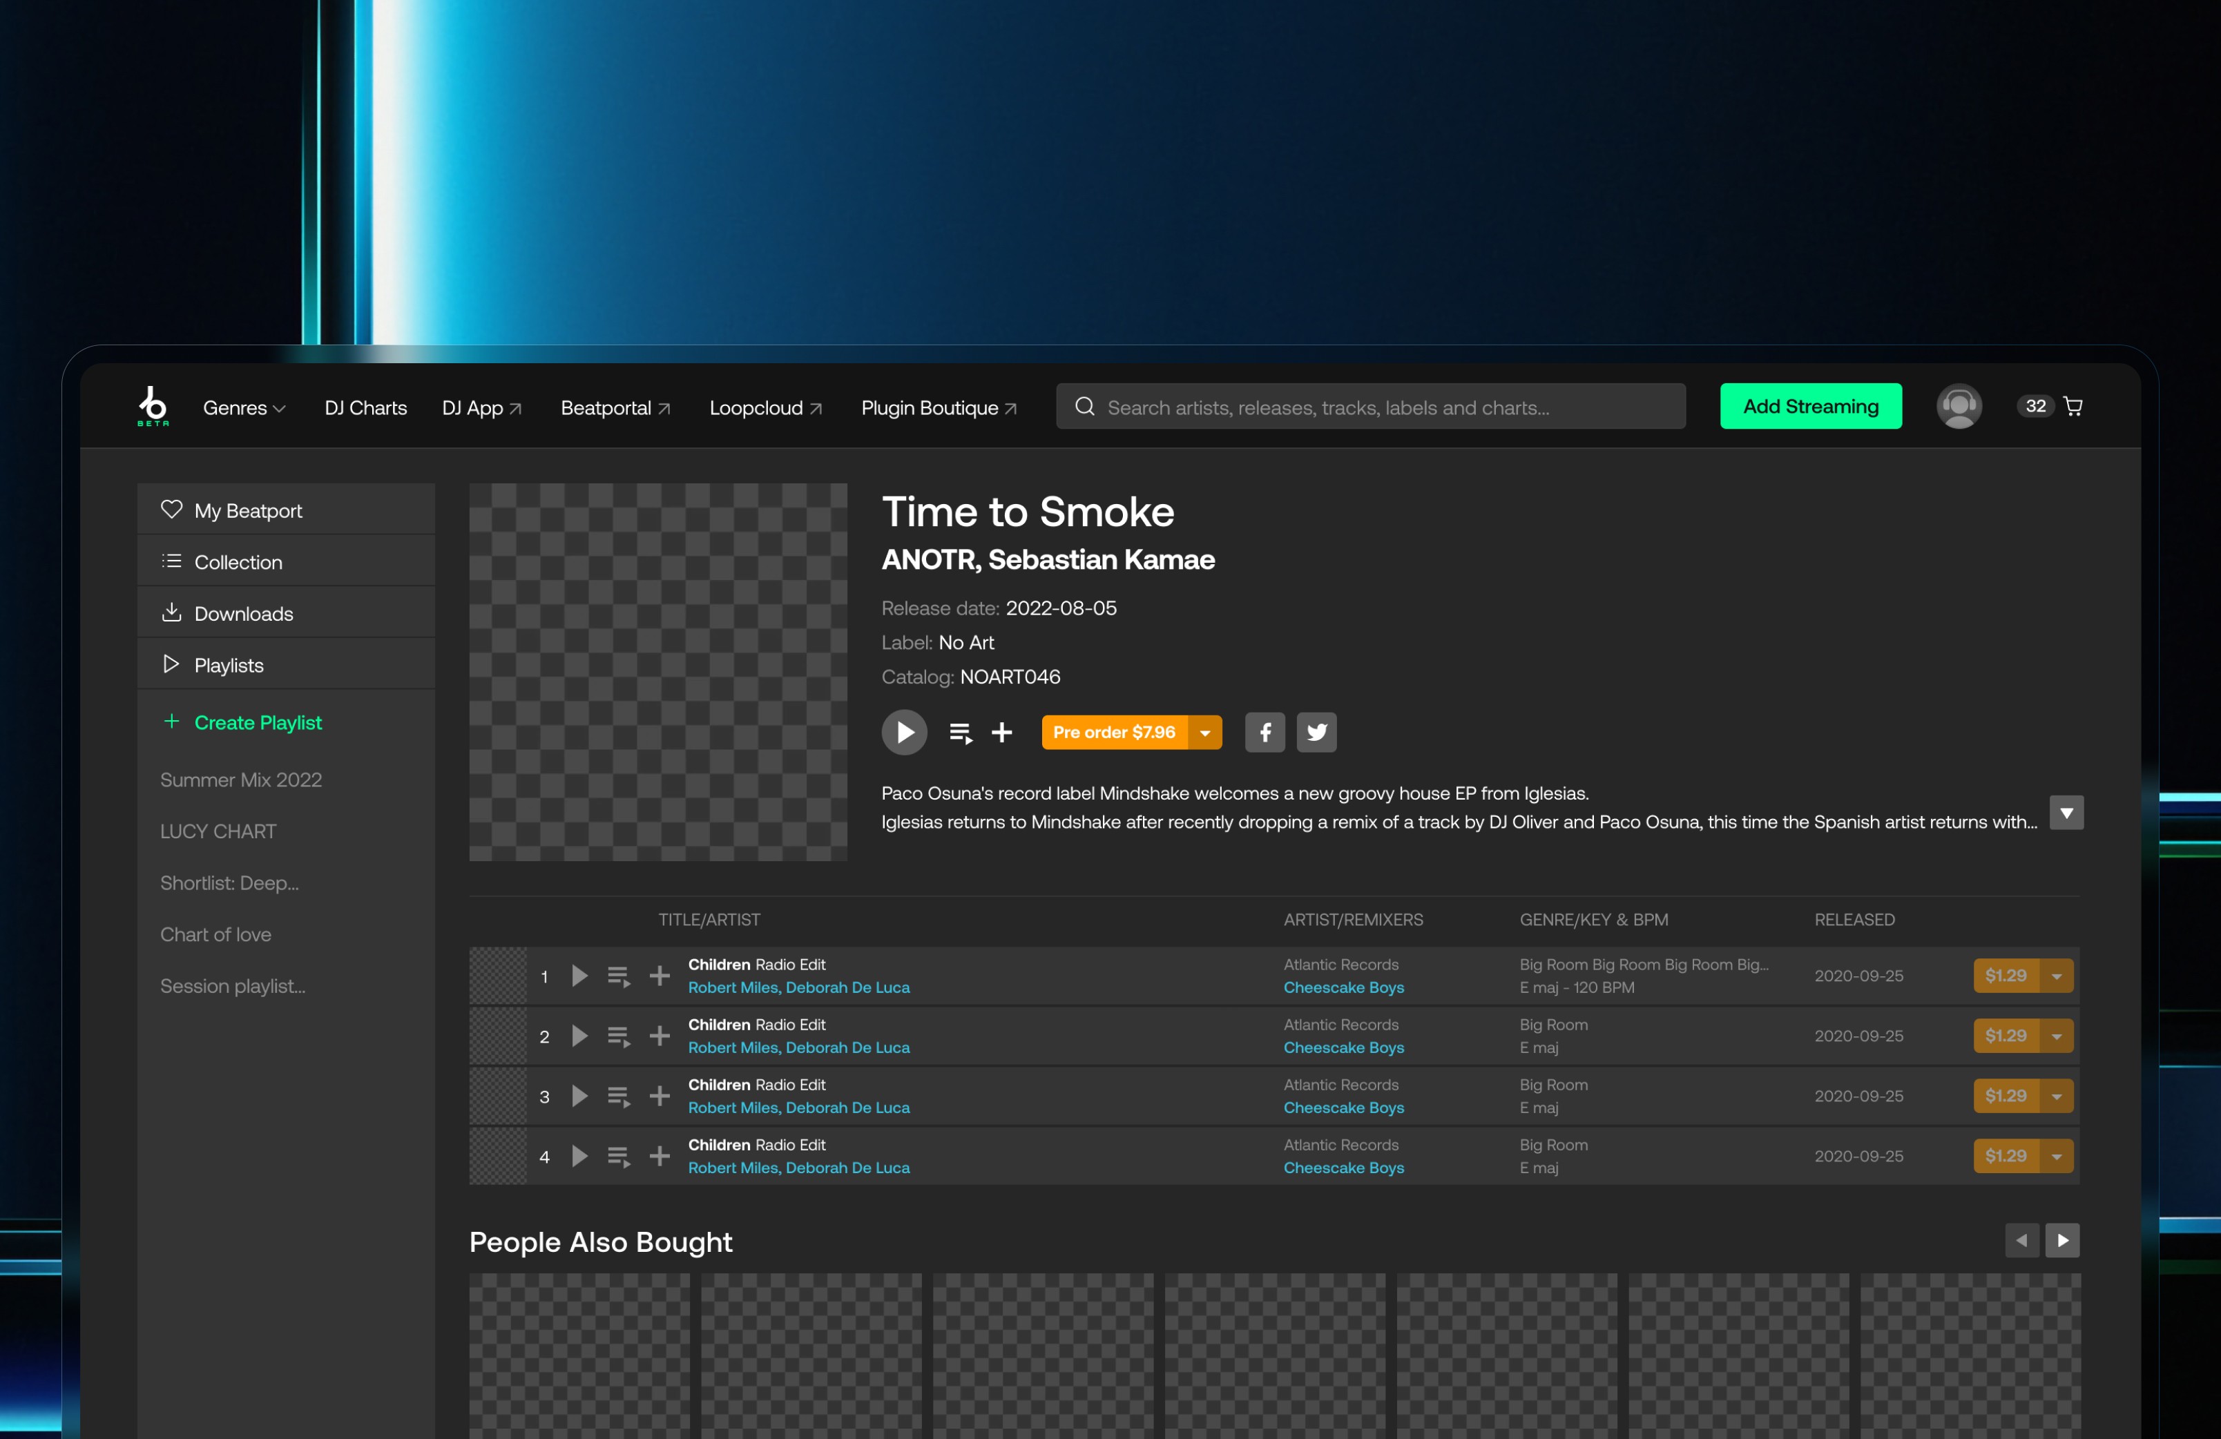Open price dropdown for track 1

(x=2057, y=976)
